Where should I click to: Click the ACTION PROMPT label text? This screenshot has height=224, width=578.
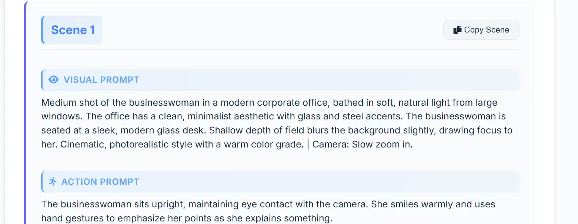pos(100,181)
